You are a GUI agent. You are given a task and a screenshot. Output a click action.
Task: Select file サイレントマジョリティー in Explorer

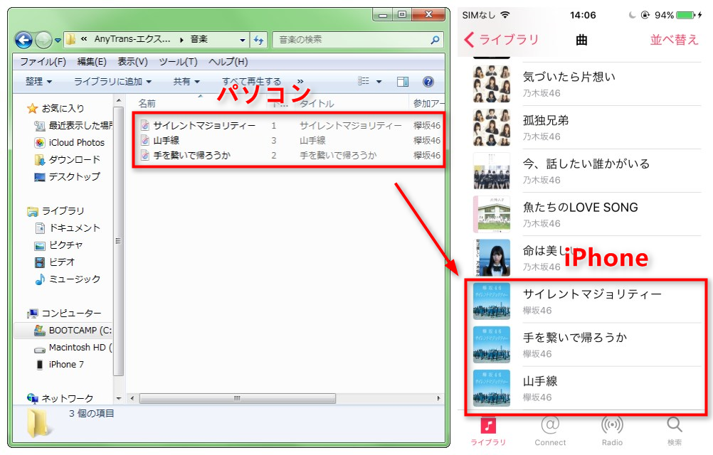coord(205,126)
